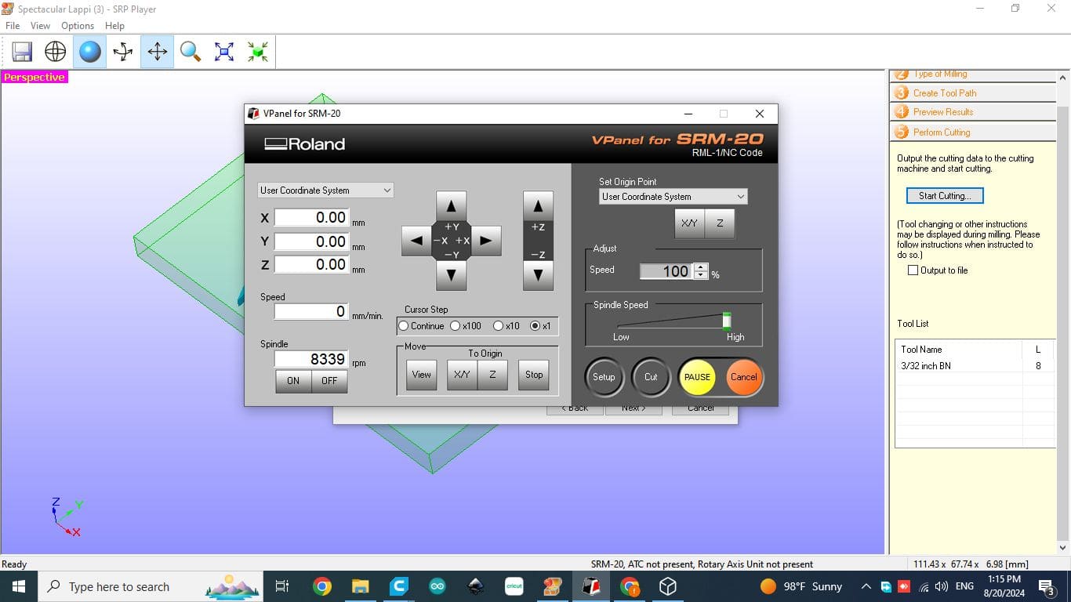Image resolution: width=1071 pixels, height=602 pixels.
Task: Select the magnifier zoom tool
Action: (x=191, y=52)
